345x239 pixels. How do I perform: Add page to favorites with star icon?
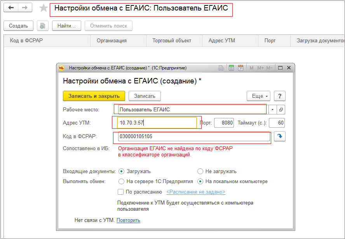(44, 8)
